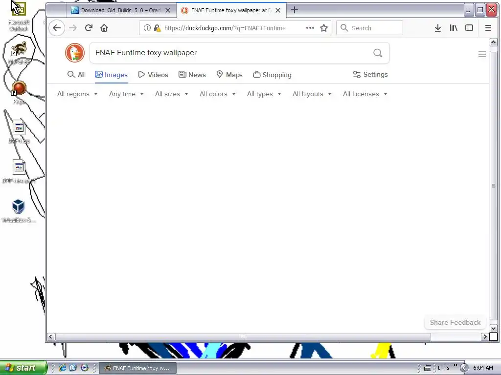Open the News results tab

click(x=192, y=75)
